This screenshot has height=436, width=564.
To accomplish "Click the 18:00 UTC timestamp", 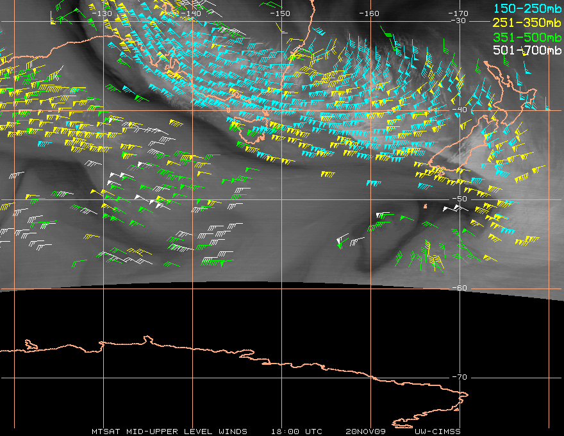I will [297, 432].
